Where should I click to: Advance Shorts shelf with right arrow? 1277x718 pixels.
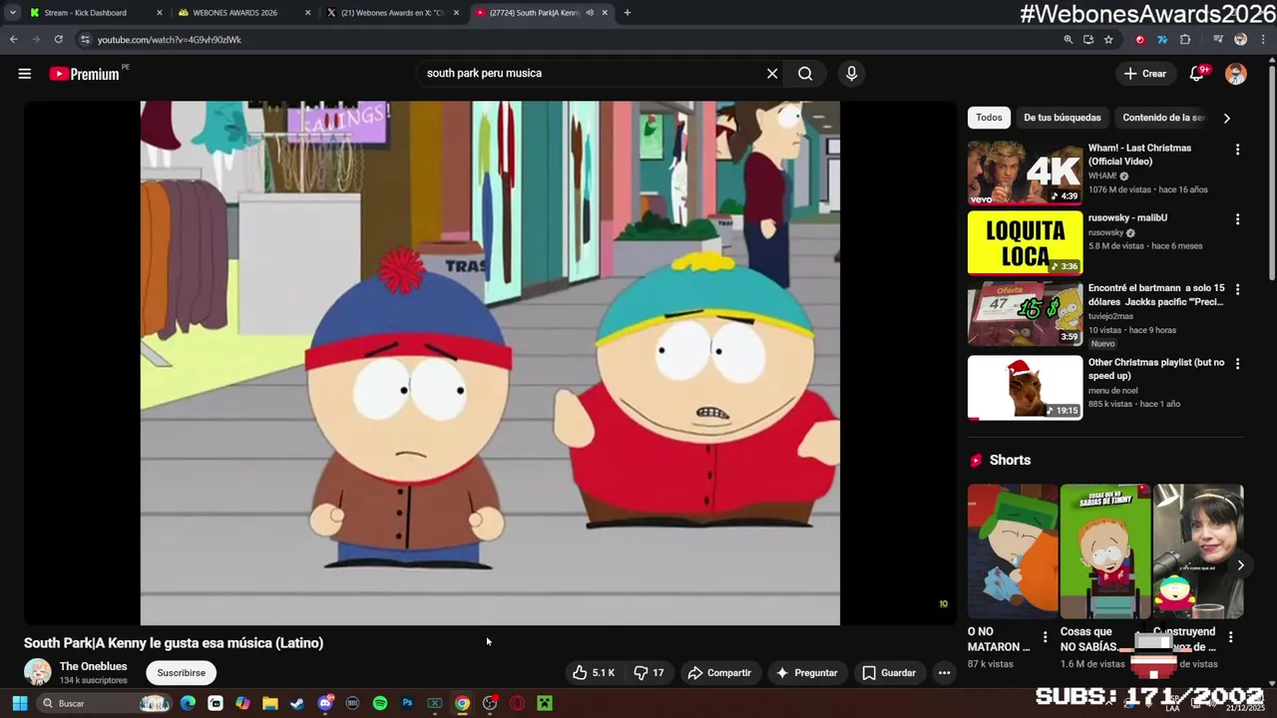point(1240,565)
